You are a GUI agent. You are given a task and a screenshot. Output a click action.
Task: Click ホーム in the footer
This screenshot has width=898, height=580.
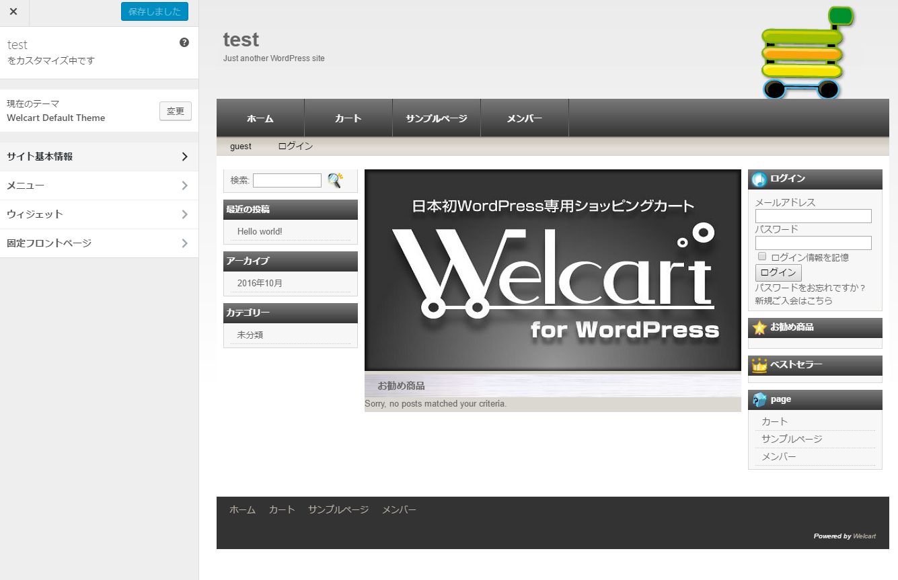click(x=242, y=509)
